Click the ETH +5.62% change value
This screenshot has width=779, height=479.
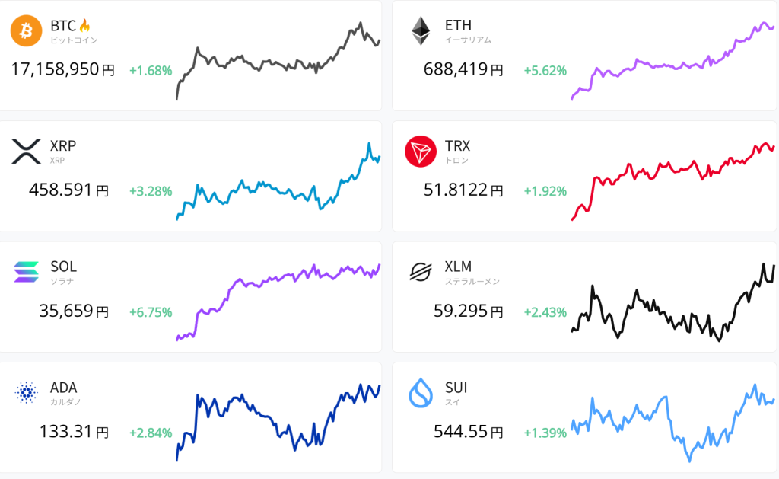coord(545,71)
